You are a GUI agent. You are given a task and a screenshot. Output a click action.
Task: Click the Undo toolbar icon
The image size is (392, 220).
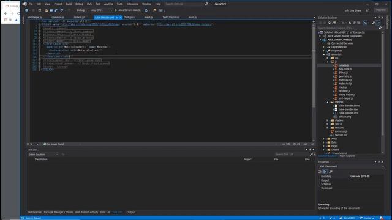tap(62, 10)
